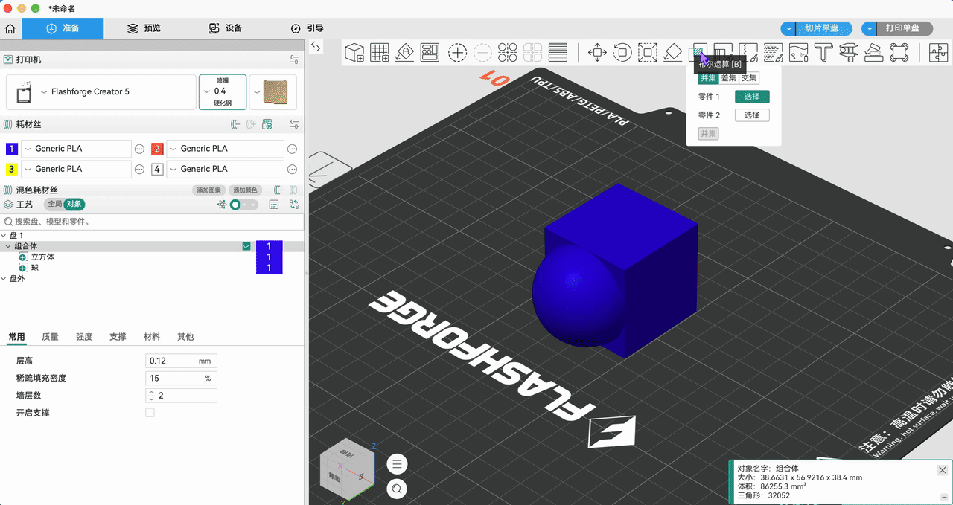Switch process scope to 全局

(54, 205)
